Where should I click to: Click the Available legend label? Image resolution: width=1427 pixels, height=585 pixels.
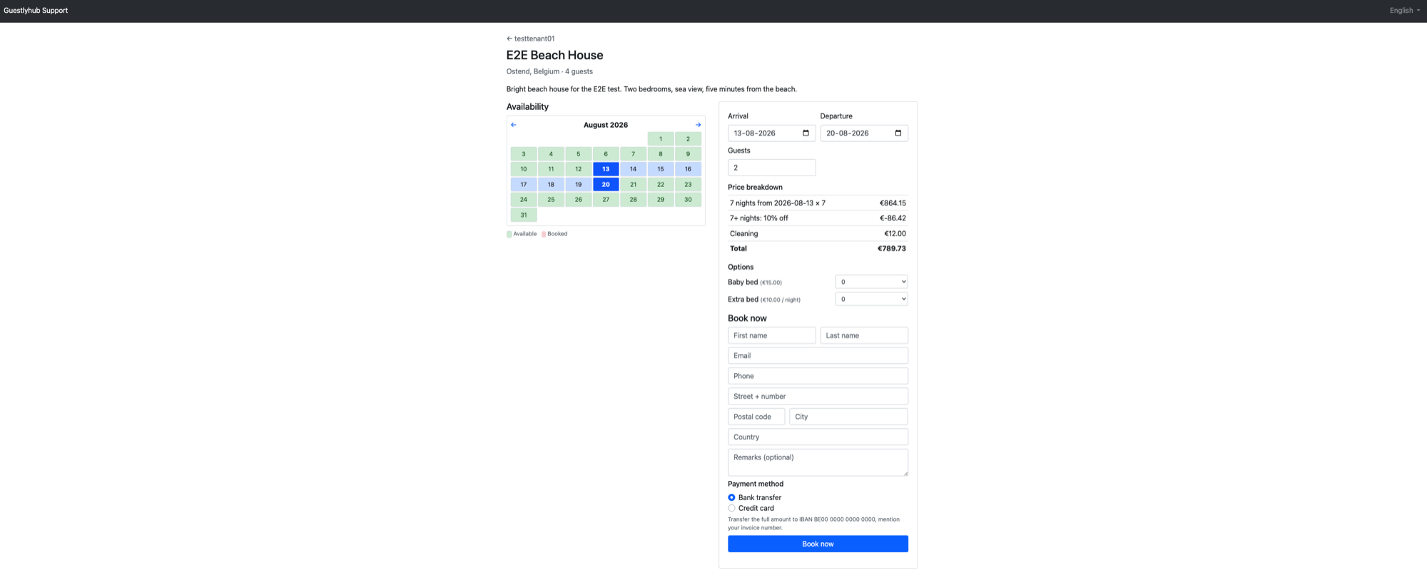tap(524, 234)
